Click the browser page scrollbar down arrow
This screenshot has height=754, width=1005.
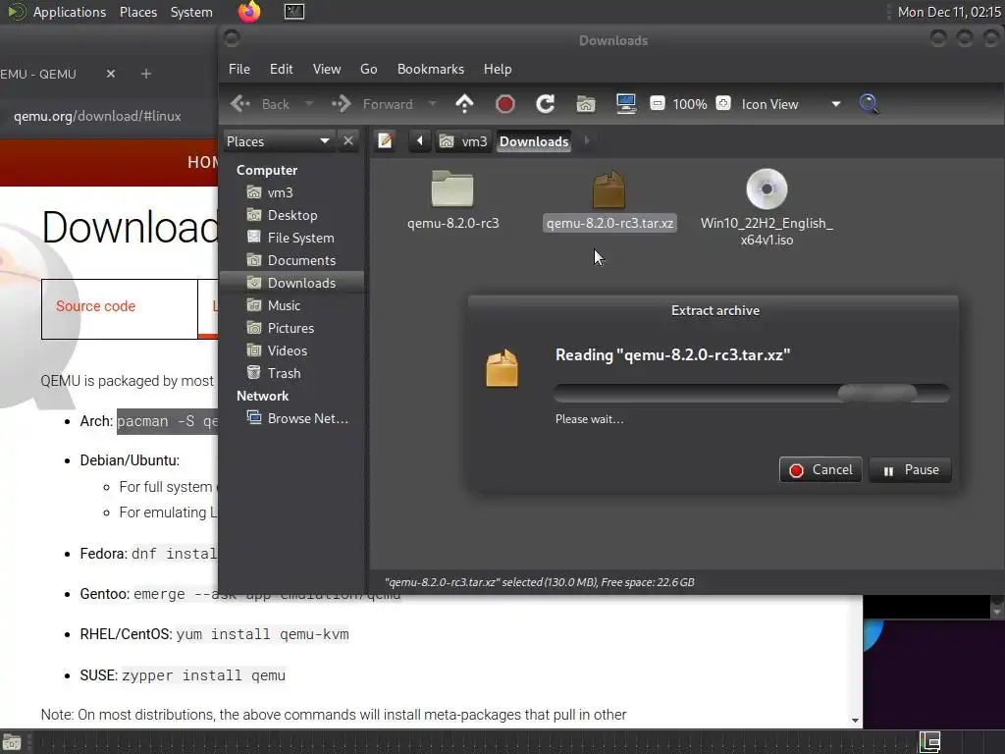pos(855,720)
